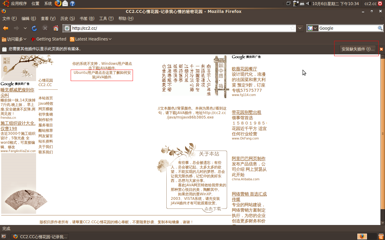
Task: Click inside the address bar input field
Action: tap(150, 28)
